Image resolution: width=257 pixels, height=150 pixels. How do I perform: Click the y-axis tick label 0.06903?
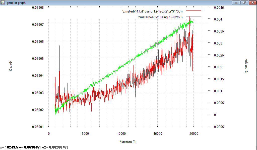(38, 93)
